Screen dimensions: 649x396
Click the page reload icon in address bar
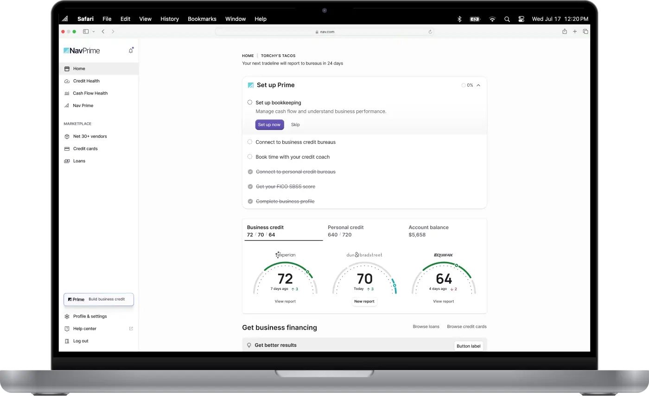pyautogui.click(x=430, y=32)
